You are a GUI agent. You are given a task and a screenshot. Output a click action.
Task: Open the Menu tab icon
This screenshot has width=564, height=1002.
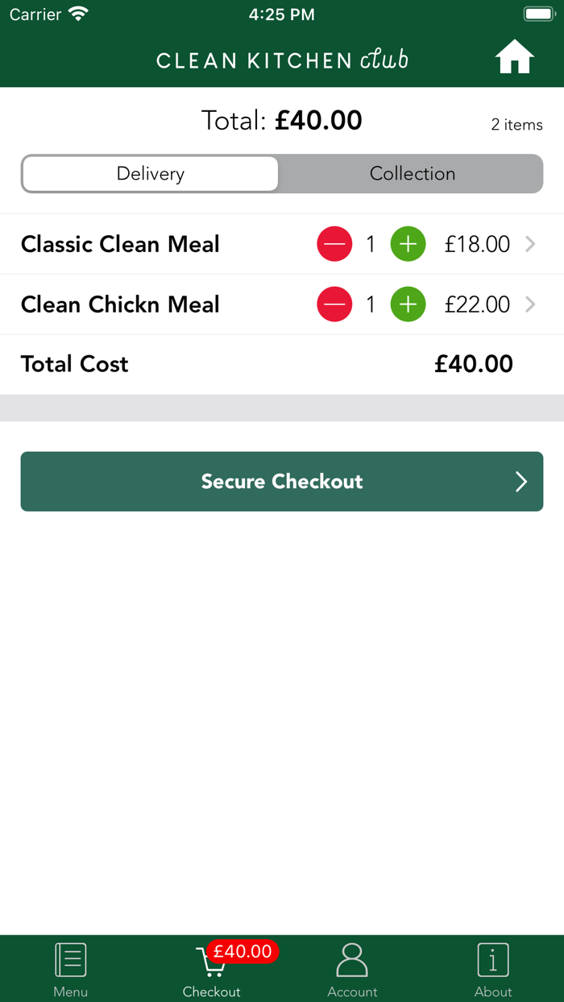point(71,960)
